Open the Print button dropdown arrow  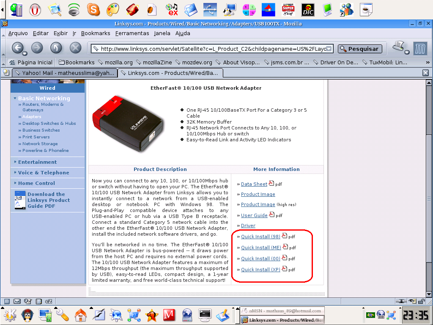tap(407, 52)
